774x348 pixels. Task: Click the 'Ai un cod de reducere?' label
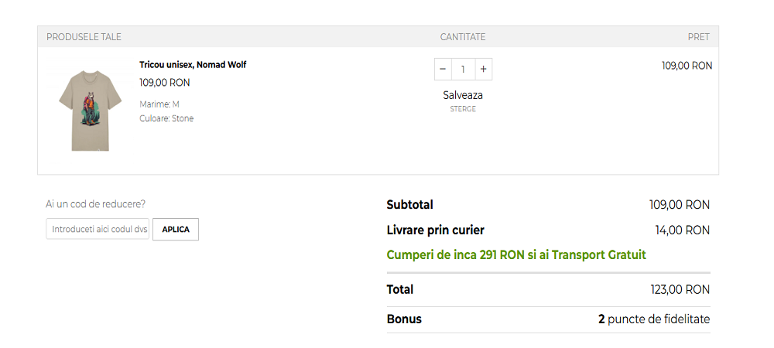(96, 204)
